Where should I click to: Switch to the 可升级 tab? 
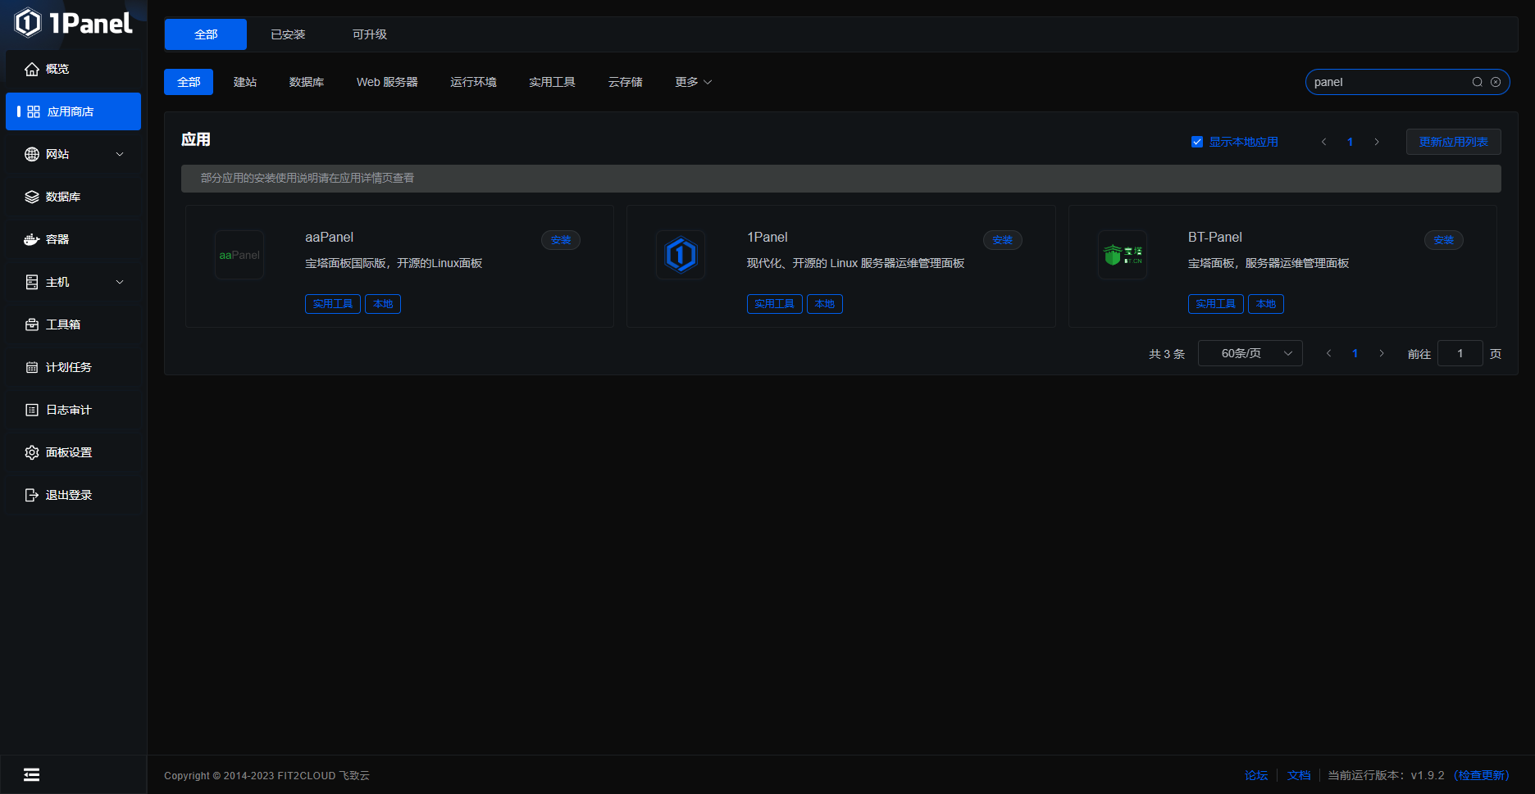(x=370, y=34)
